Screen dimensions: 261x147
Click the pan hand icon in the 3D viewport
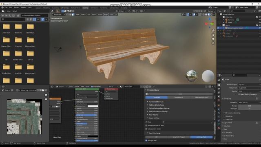213,35
